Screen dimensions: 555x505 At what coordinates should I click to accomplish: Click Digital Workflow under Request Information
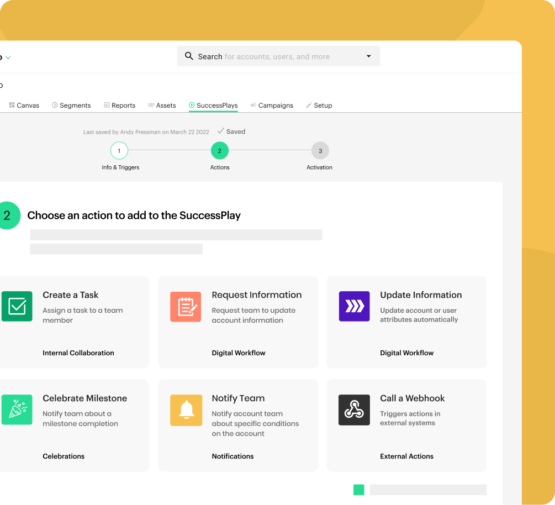click(x=239, y=353)
